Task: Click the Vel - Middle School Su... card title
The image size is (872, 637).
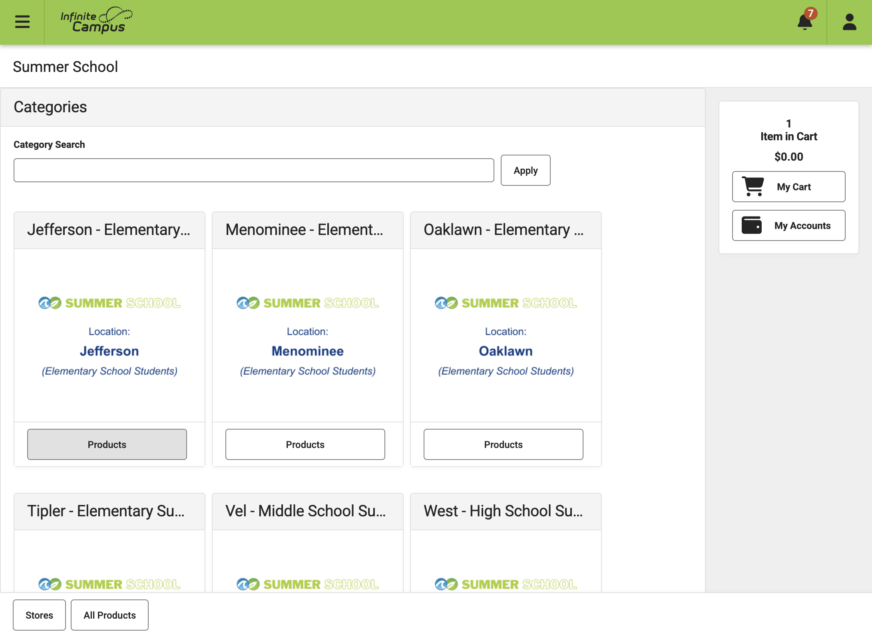Action: [306, 511]
